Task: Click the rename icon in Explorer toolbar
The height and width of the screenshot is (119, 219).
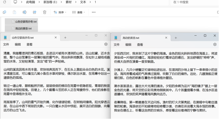Action: (24, 12)
